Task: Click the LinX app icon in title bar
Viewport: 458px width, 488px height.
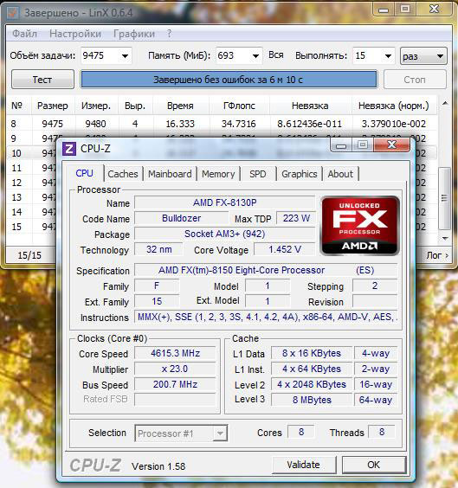Action: [x=13, y=13]
